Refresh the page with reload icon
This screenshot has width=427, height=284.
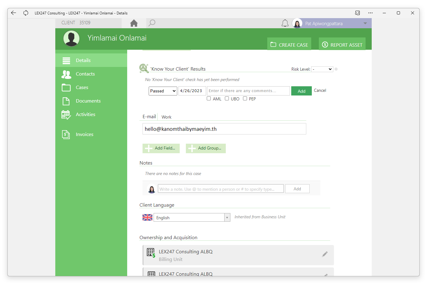click(26, 13)
